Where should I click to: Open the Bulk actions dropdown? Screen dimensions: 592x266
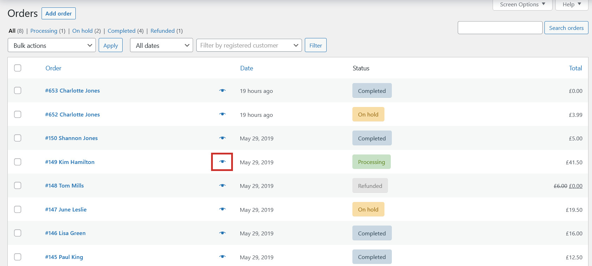(x=52, y=45)
